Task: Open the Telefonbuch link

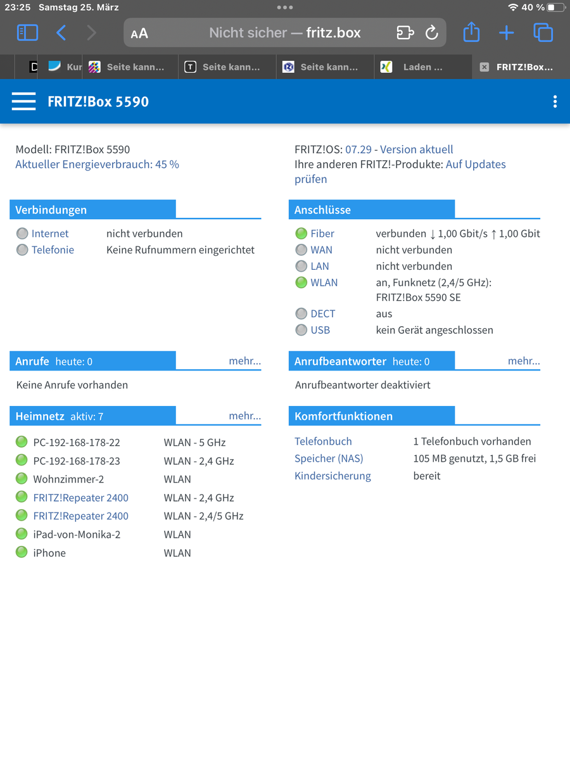Action: (x=323, y=441)
